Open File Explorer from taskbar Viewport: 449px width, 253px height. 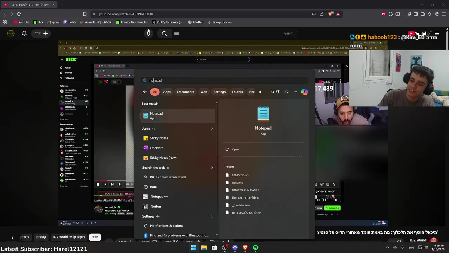tap(204, 247)
